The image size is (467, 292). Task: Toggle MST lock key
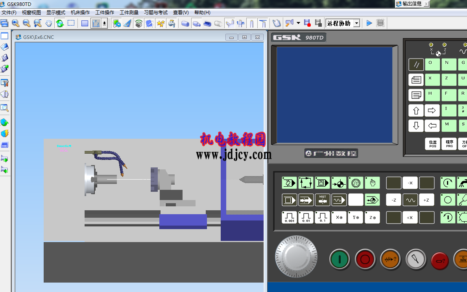[323, 200]
